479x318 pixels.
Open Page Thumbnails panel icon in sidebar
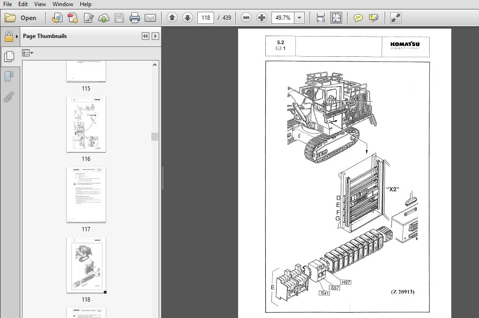(x=9, y=56)
